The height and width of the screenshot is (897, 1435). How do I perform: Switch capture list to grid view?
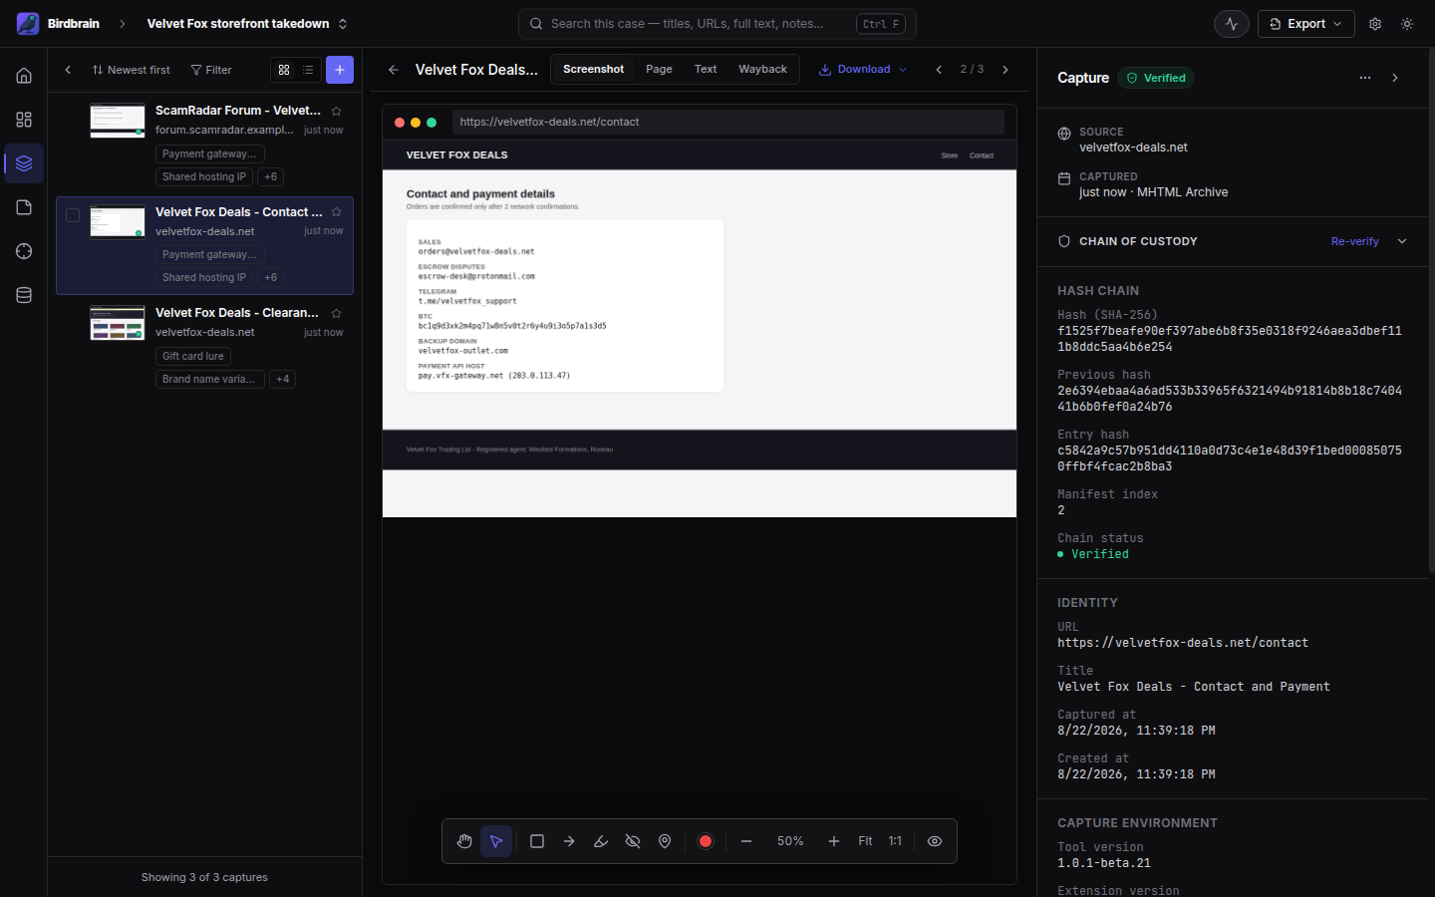[x=284, y=70]
